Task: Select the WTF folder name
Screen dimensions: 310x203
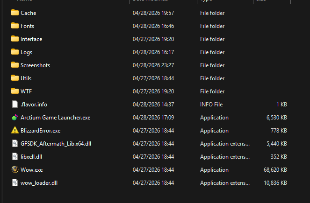Action: (x=26, y=91)
